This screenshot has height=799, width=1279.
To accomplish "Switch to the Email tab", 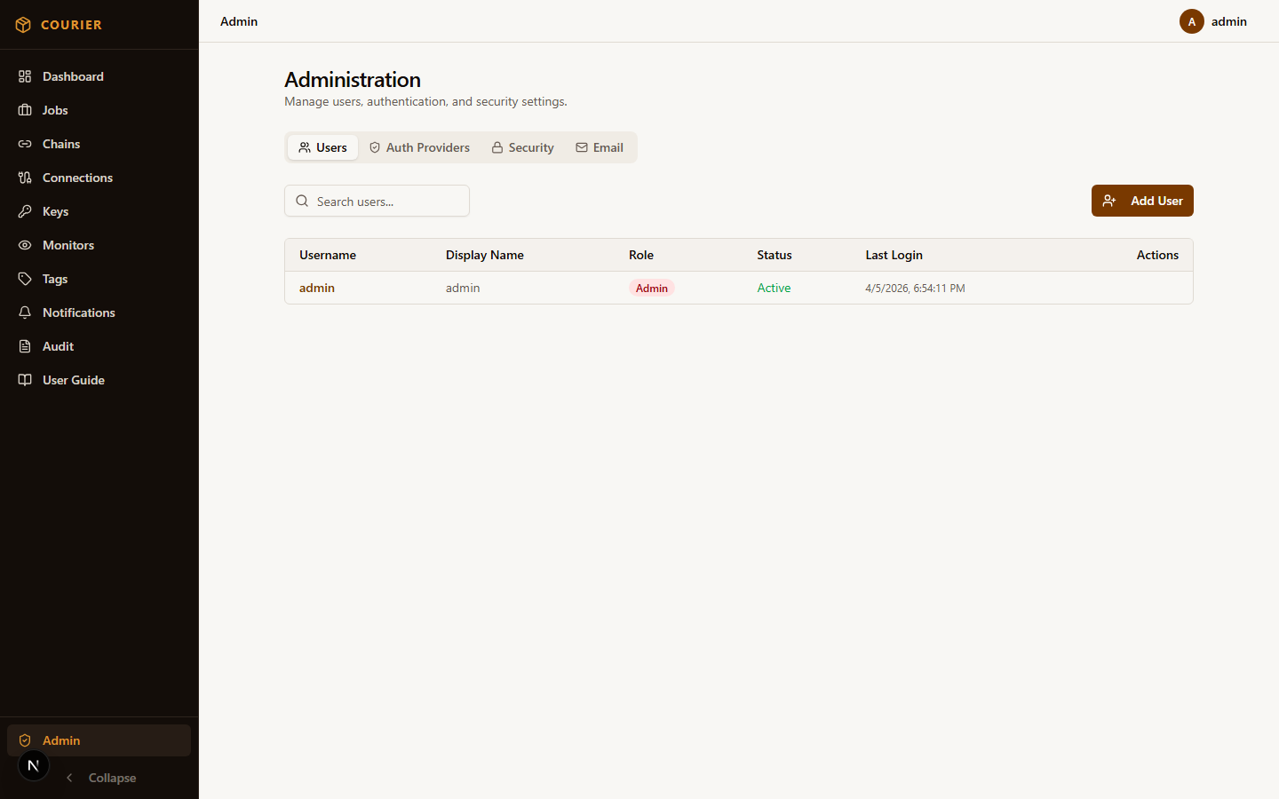I will pyautogui.click(x=600, y=147).
